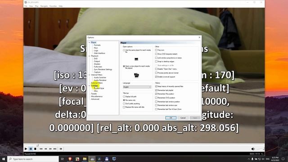288x162 pixels.
Task: Toggle 'Remember DVD position' checkbox
Action: (x=156, y=98)
